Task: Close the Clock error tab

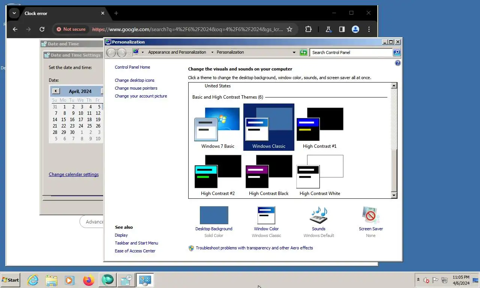Action: click(x=102, y=13)
